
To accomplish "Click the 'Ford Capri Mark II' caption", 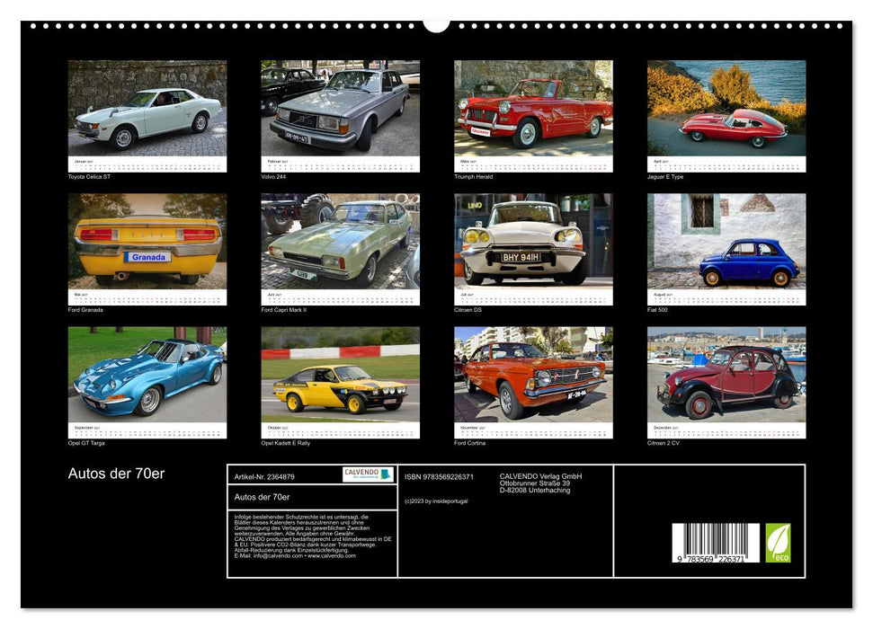I will (x=284, y=310).
